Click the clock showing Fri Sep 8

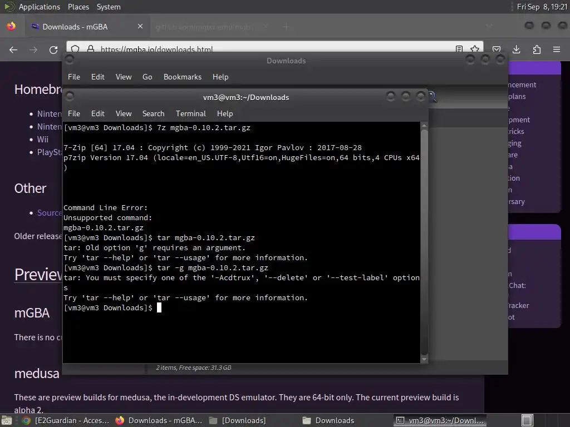(542, 7)
